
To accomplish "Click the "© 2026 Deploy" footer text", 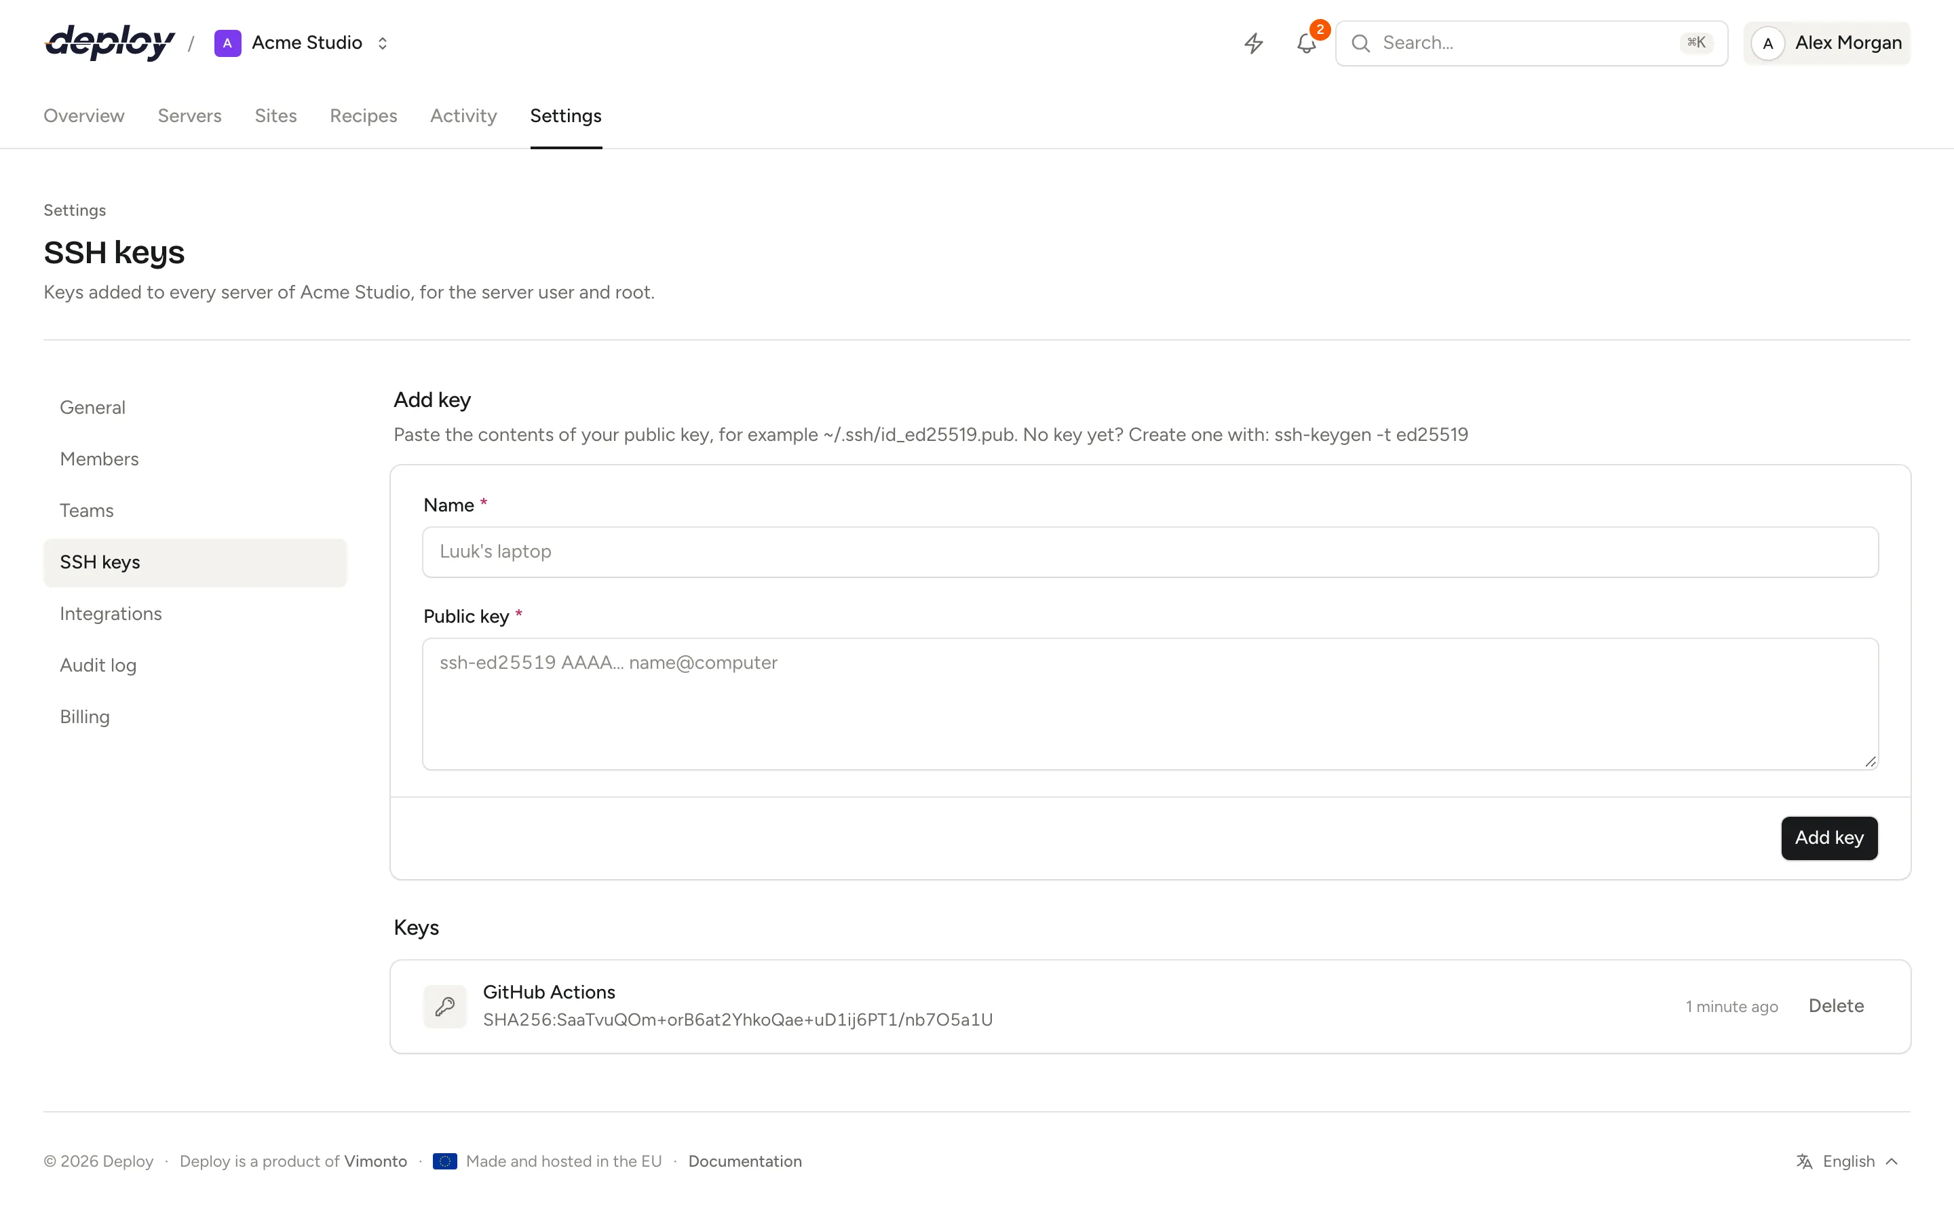I will click(98, 1161).
